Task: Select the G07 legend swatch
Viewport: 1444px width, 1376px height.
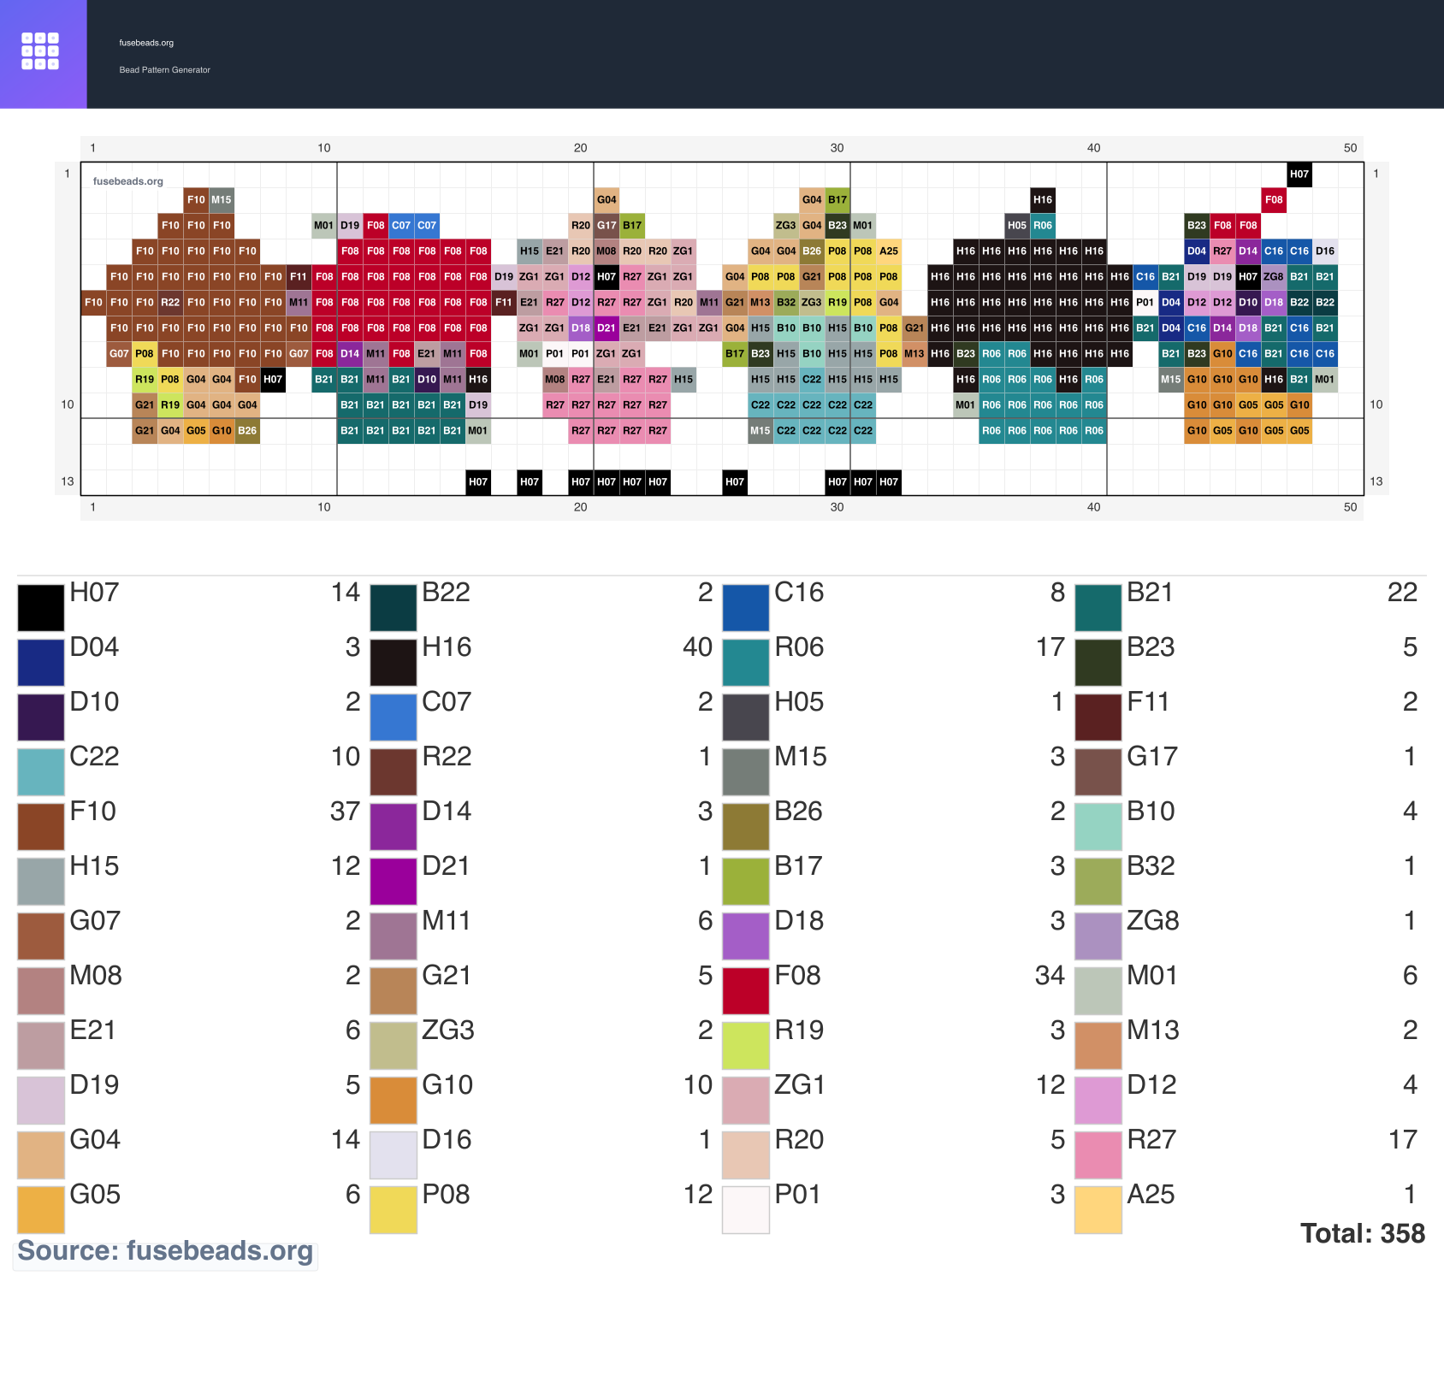Action: tap(41, 936)
